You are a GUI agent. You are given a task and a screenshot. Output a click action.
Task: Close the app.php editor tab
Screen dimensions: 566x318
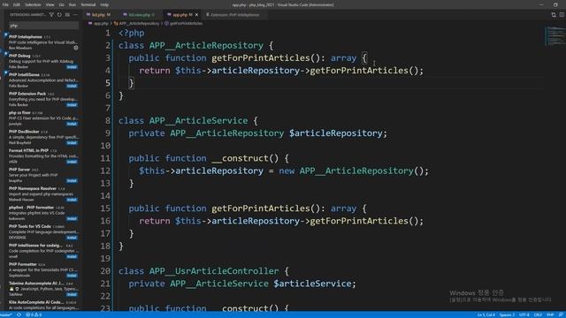[x=196, y=15]
